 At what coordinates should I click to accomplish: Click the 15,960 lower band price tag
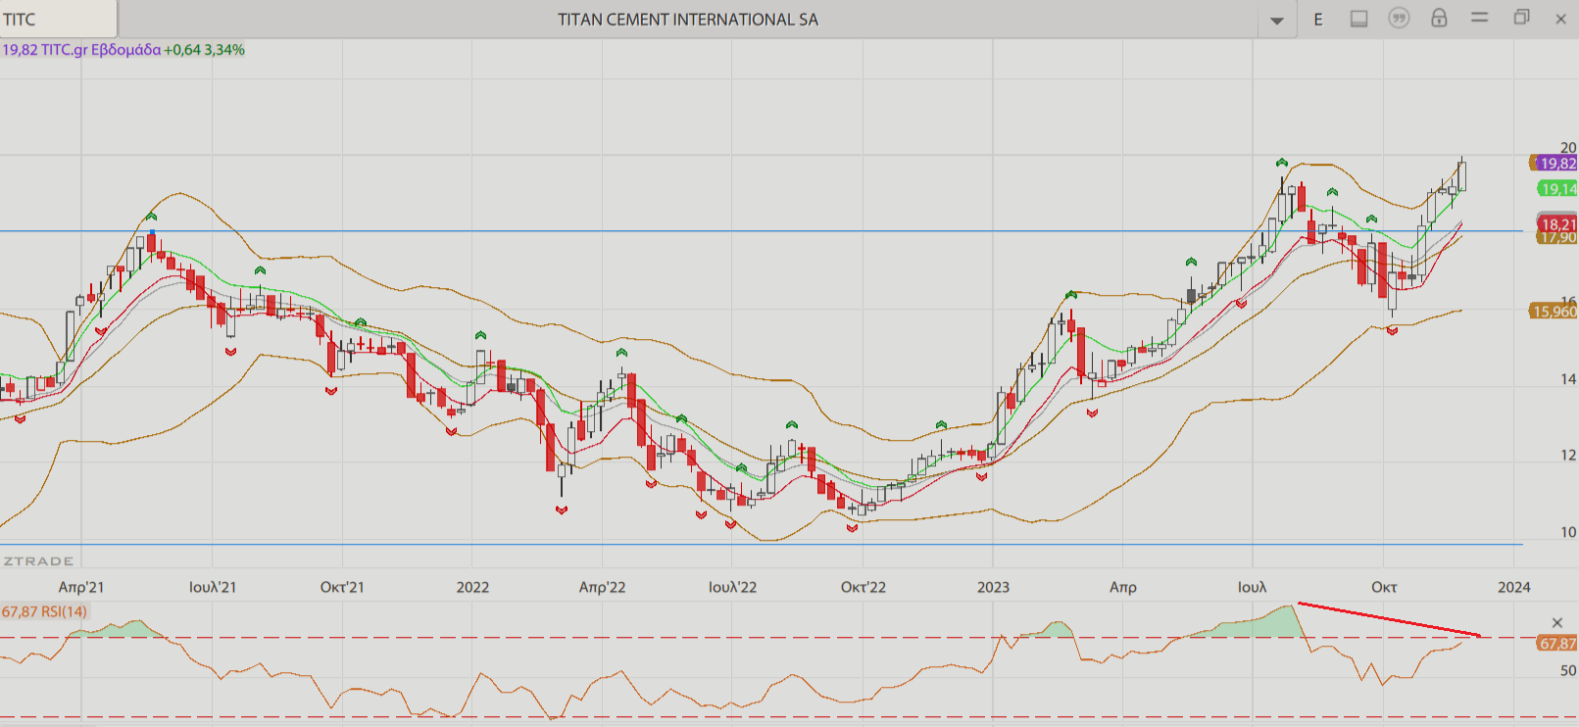pos(1554,312)
